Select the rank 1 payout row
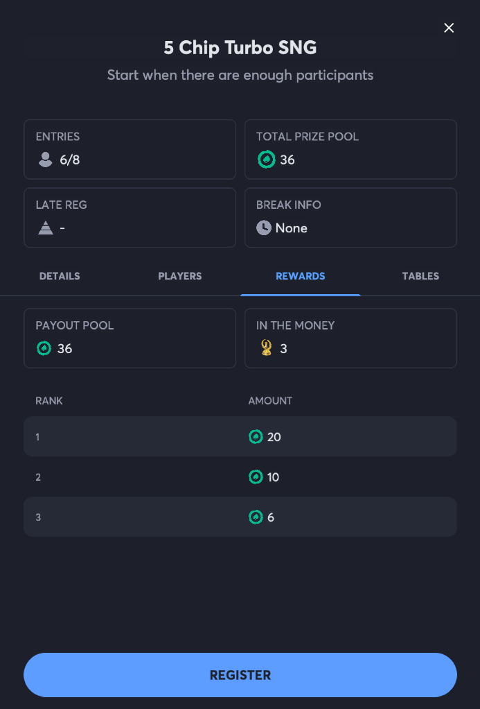Viewport: 480px width, 709px height. pyautogui.click(x=240, y=436)
